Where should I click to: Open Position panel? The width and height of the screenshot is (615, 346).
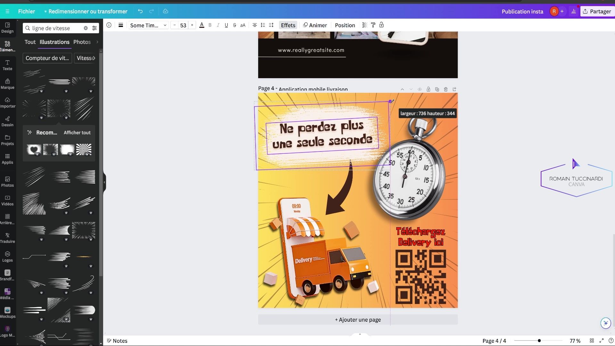click(345, 25)
